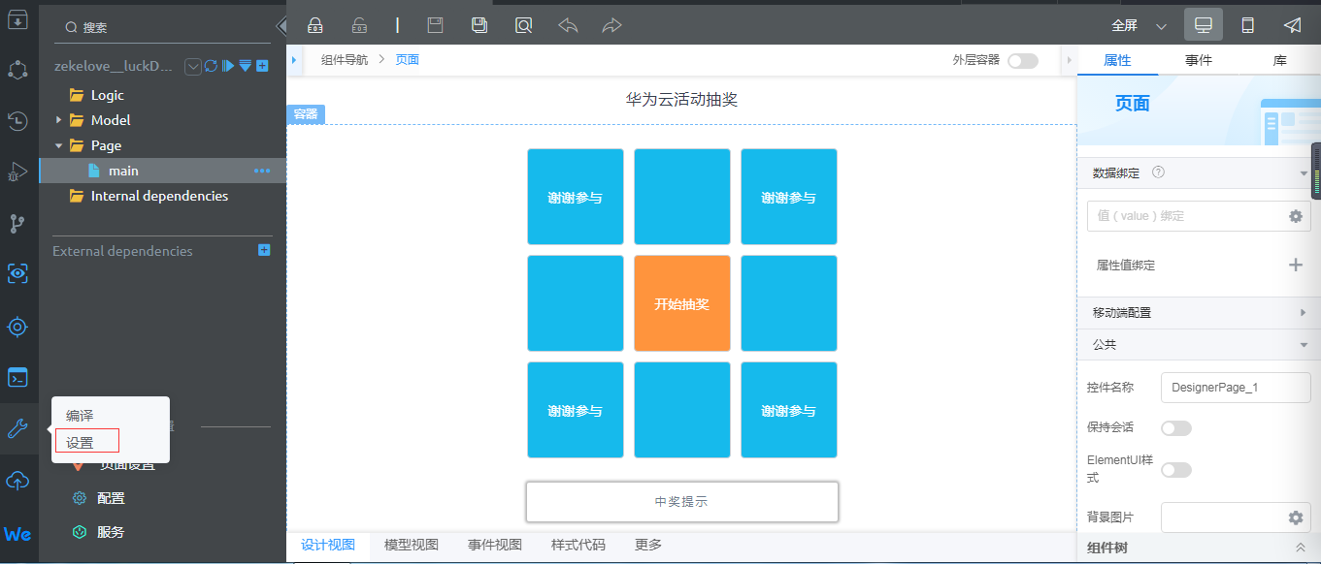
Task: Click the unlock icon in the toolbar
Action: pos(359,26)
